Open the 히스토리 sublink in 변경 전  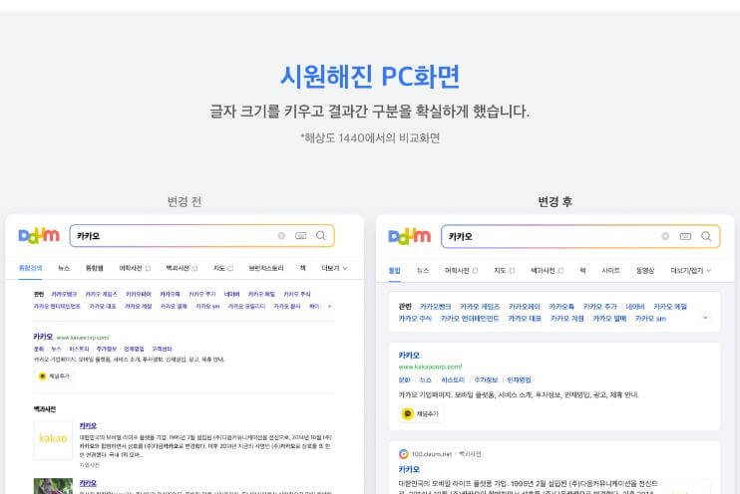[79, 349]
